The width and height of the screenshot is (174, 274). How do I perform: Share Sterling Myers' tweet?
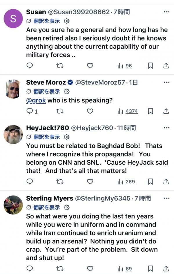pyautogui.click(x=166, y=269)
